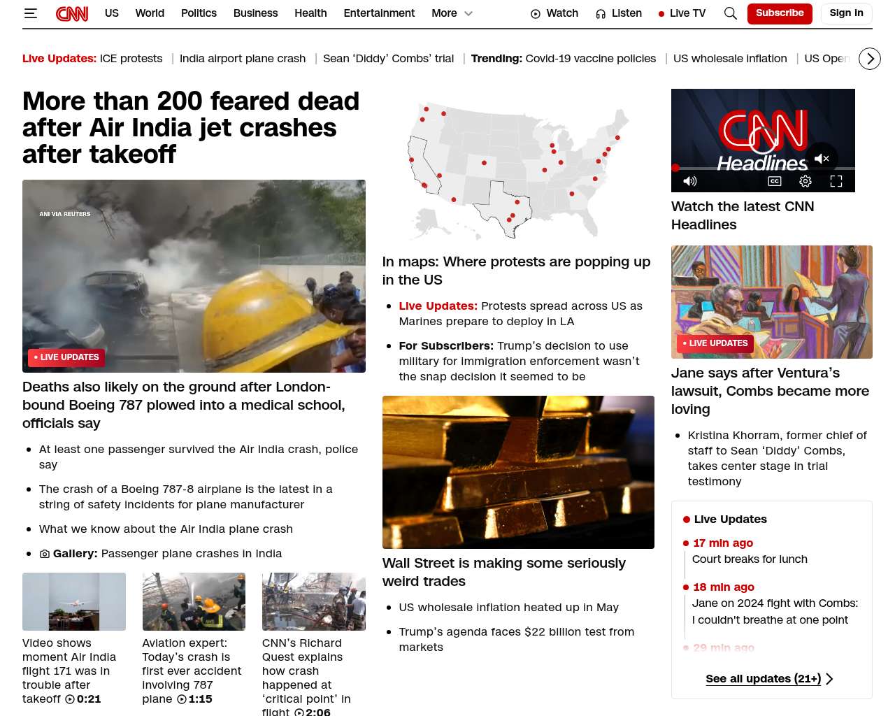Image resolution: width=895 pixels, height=716 pixels.
Task: Open Live TV from the header
Action: (x=682, y=13)
